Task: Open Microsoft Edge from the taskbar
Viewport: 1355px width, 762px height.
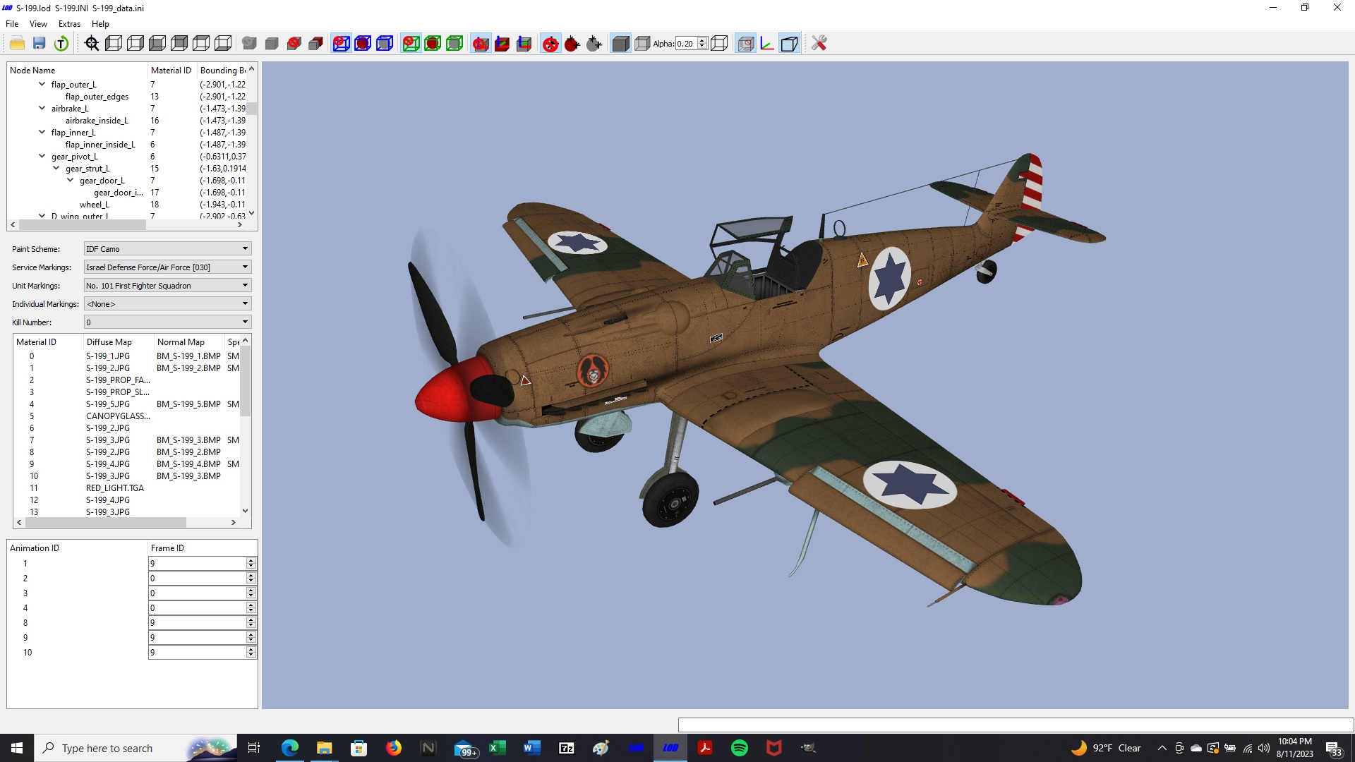Action: tap(290, 748)
